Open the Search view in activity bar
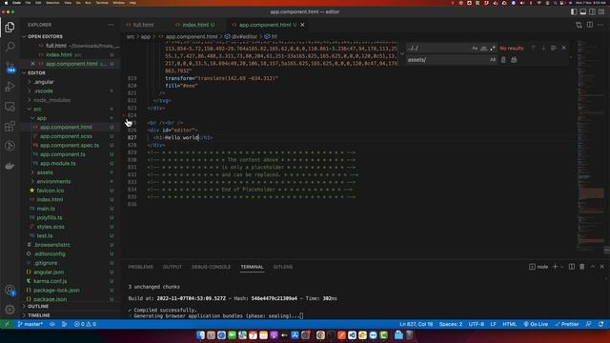The width and height of the screenshot is (610, 343). [10, 47]
